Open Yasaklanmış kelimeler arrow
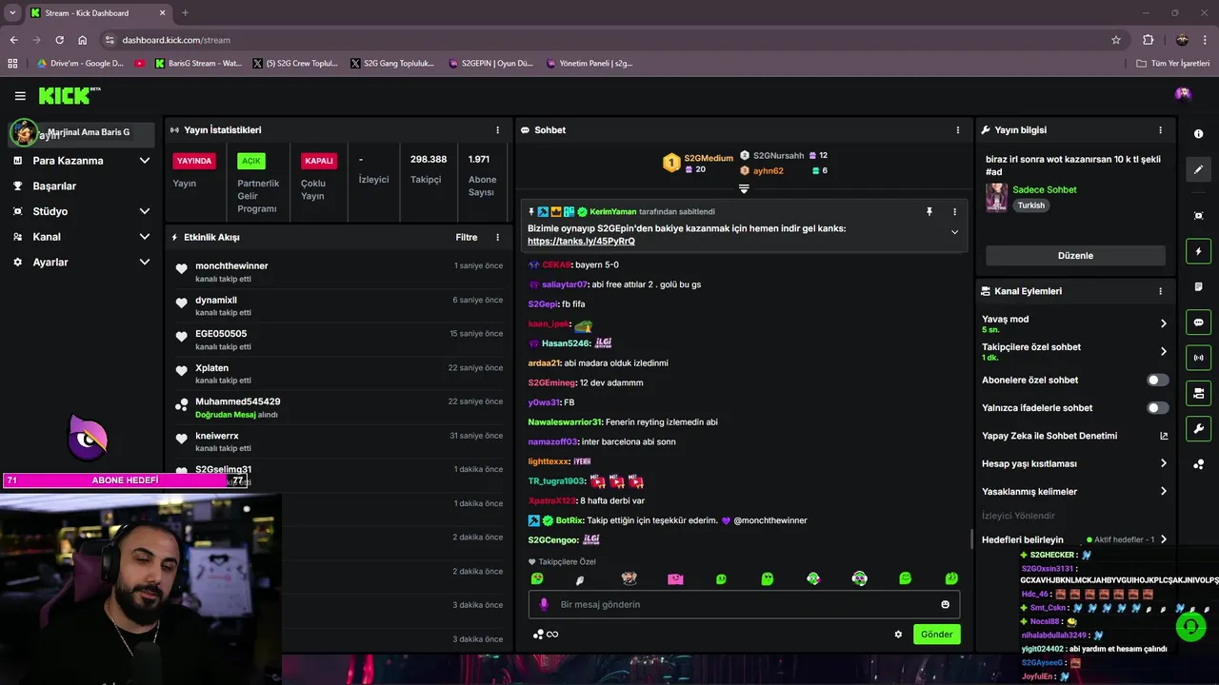The width and height of the screenshot is (1219, 685). pyautogui.click(x=1163, y=492)
